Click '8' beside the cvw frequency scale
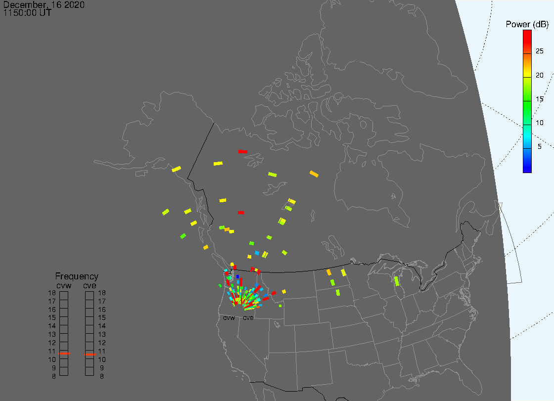Image resolution: width=554 pixels, height=401 pixels. [54, 376]
